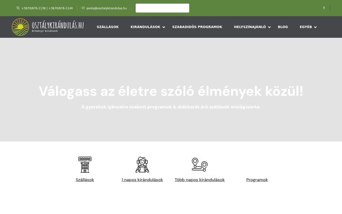Click the Osztálykirándulás.hu site title text

click(58, 25)
